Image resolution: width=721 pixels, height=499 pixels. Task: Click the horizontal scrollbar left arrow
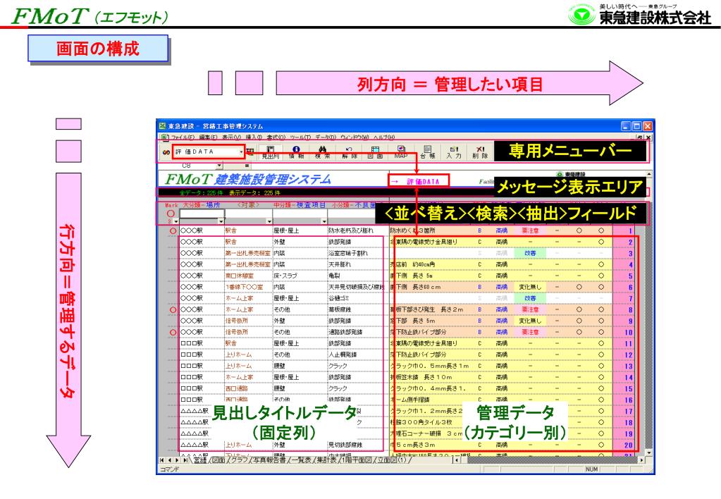tap(455, 460)
